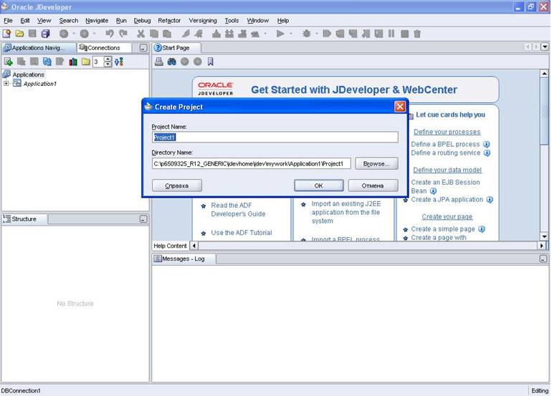552x396 pixels.
Task: Open the Run button dropdown arrow
Action: [291, 34]
